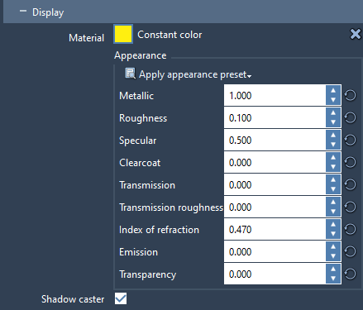Screen dimensions: 363x310
Task: Reset the Transmission value
Action: (351, 185)
